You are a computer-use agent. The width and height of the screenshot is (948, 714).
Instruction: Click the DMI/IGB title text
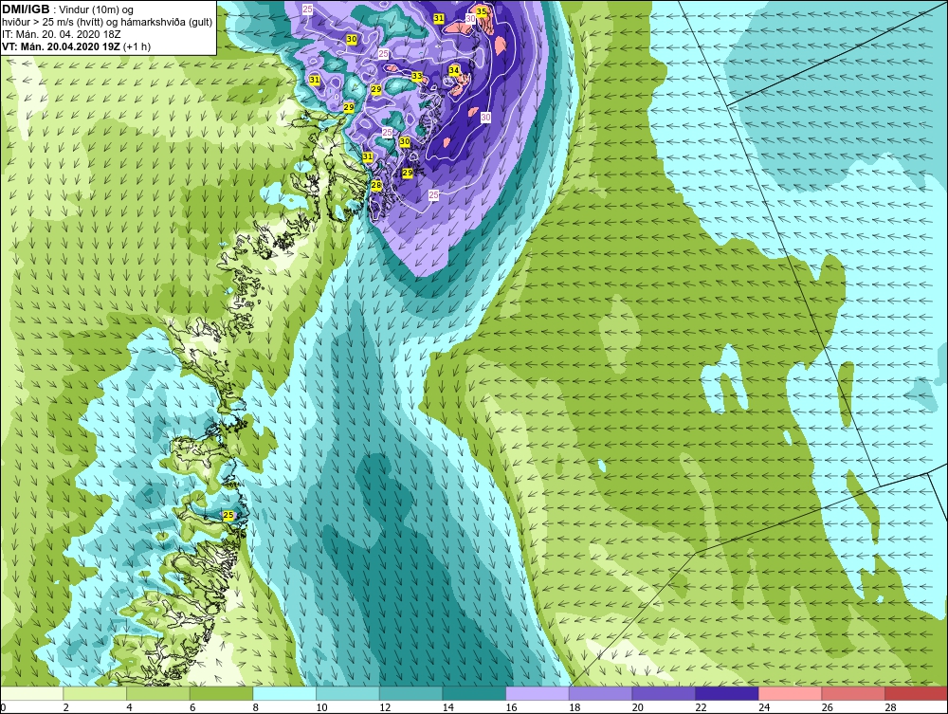click(26, 9)
